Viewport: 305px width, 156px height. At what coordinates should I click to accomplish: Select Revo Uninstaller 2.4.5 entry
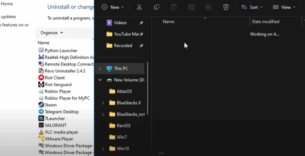tap(65, 71)
